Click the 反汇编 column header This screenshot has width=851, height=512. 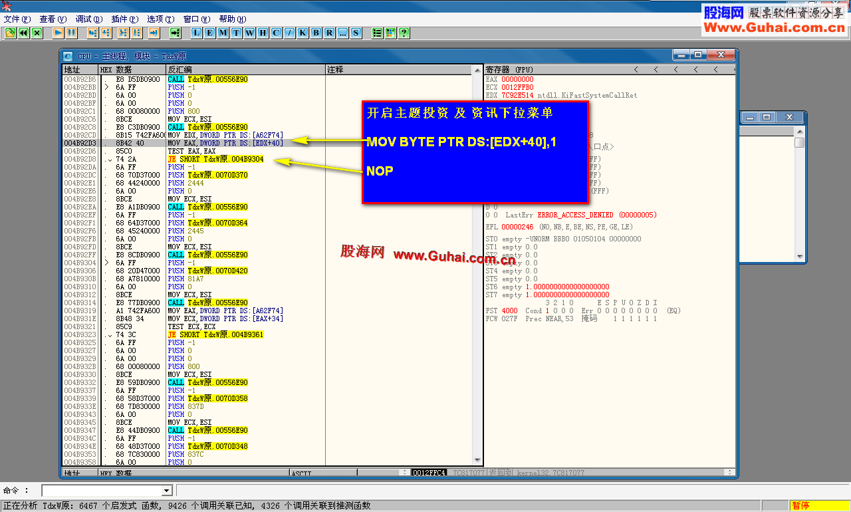(x=245, y=69)
